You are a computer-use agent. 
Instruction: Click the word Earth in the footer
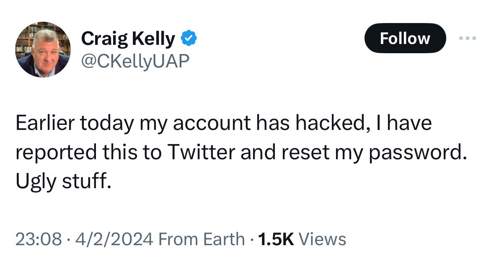(x=224, y=239)
